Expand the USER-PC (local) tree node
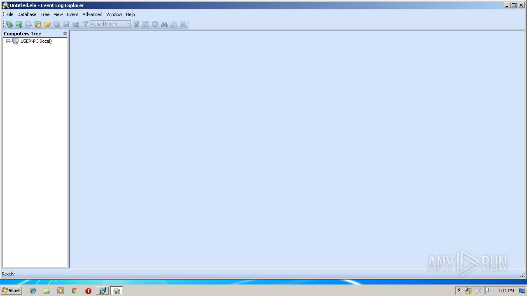 click(8, 41)
